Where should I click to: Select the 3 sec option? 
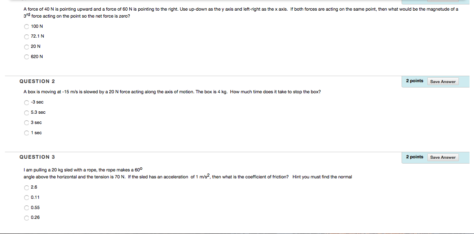pyautogui.click(x=27, y=123)
